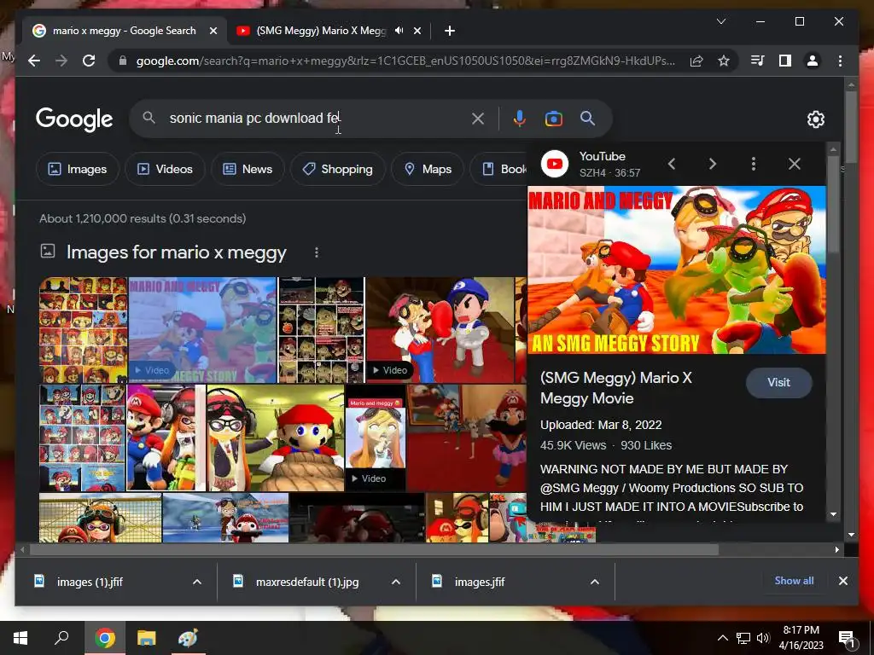Open Paint from the taskbar

click(x=188, y=638)
